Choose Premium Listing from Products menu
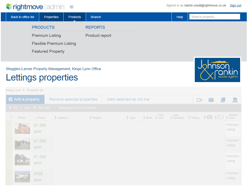The image size is (249, 187). 46,36
